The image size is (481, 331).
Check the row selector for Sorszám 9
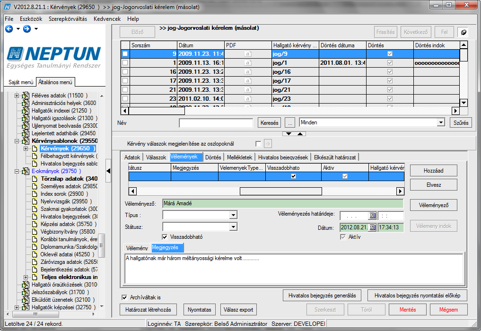[125, 54]
